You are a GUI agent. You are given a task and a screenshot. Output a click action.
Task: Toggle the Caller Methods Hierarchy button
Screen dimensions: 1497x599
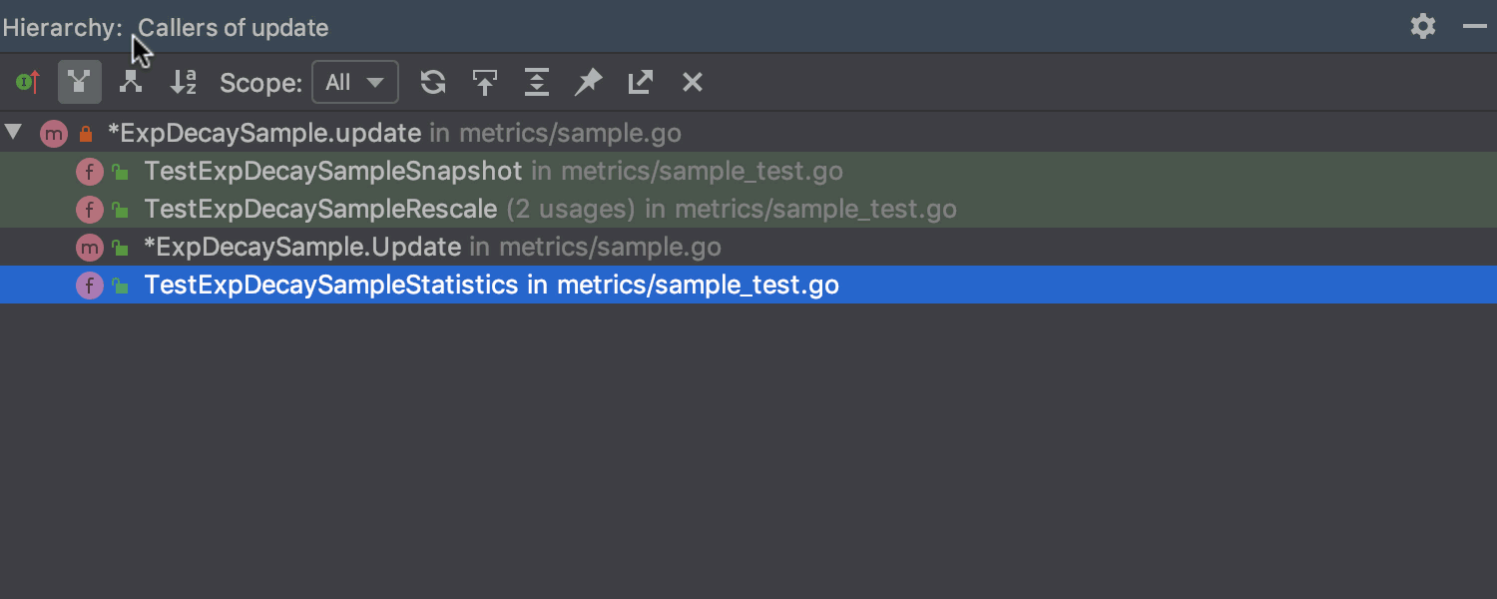click(80, 82)
